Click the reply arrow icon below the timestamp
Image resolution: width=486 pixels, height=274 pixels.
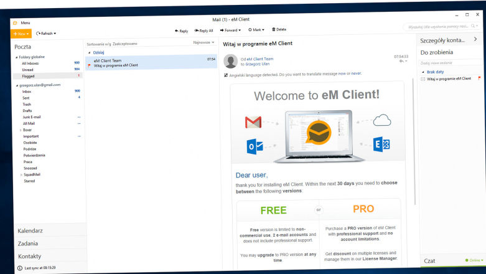pyautogui.click(x=401, y=62)
